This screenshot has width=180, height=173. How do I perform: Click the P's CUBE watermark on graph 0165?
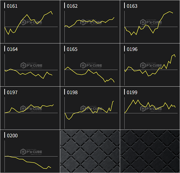(91, 65)
